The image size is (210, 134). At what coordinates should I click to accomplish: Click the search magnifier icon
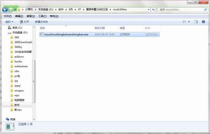click(x=205, y=9)
